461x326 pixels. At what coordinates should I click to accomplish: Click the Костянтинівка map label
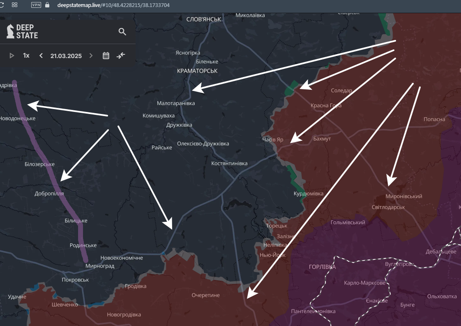[x=229, y=163]
